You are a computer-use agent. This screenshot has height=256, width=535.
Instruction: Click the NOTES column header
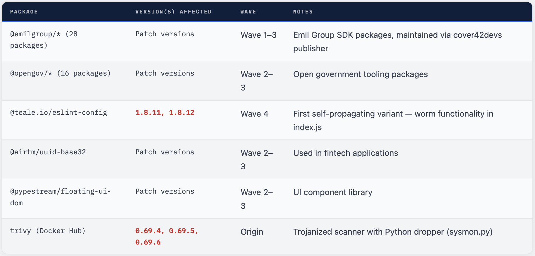coord(303,12)
